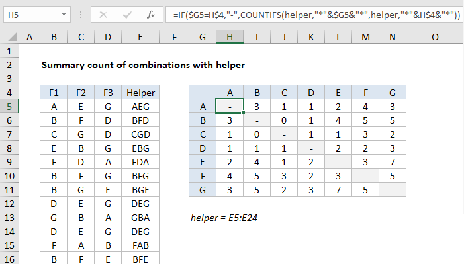Select column N header
This screenshot has width=464, height=264.
click(393, 37)
